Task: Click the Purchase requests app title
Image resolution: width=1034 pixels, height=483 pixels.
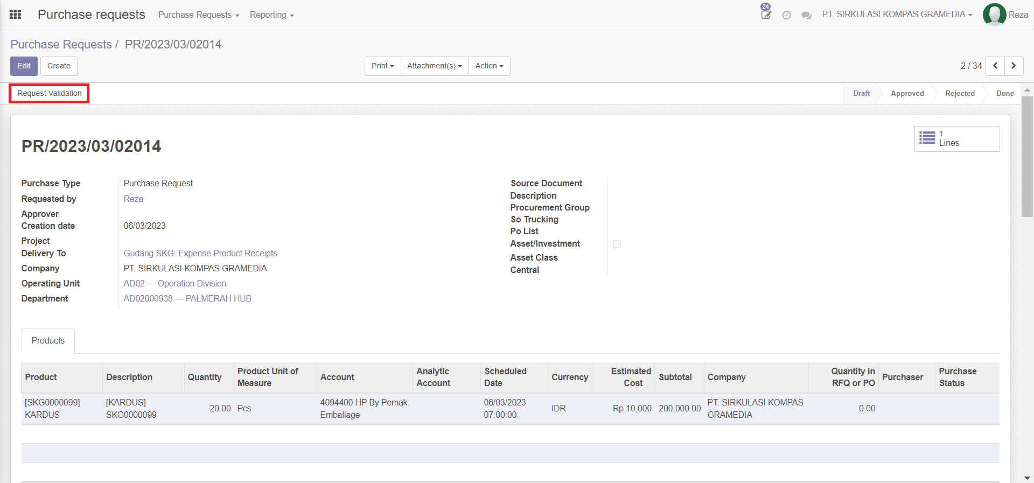Action: (x=92, y=15)
